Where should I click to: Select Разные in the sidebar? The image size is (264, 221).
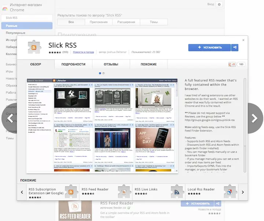[x=27, y=26]
